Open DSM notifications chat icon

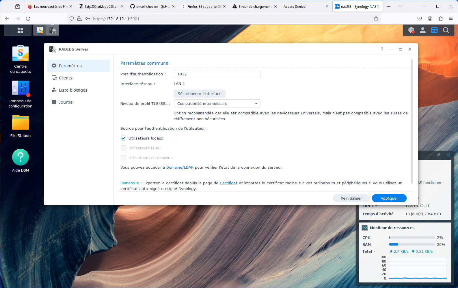pos(411,30)
